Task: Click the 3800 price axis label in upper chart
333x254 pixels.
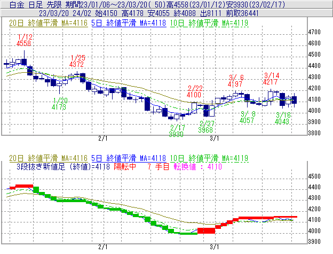Action: pos(314,133)
